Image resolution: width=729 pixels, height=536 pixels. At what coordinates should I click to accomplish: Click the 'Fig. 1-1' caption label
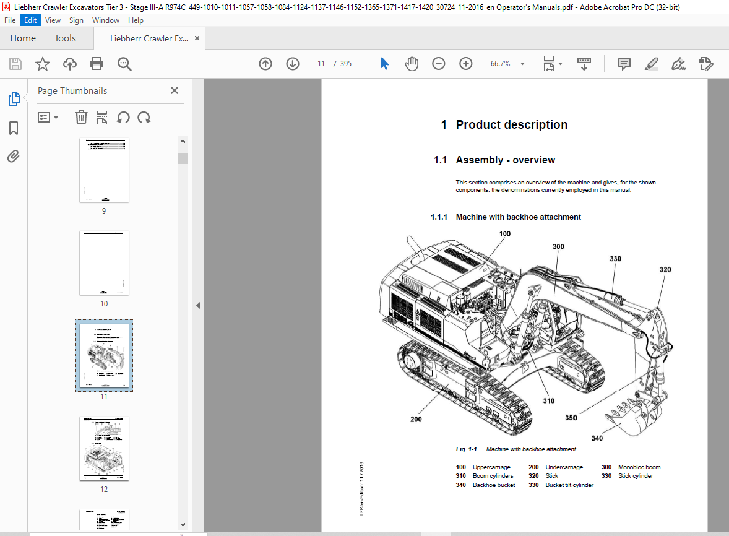click(467, 449)
